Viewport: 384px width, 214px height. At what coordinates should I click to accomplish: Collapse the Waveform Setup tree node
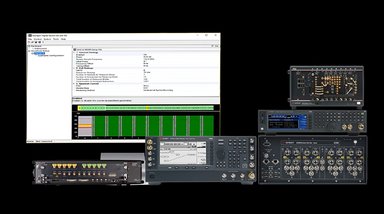coord(29,51)
